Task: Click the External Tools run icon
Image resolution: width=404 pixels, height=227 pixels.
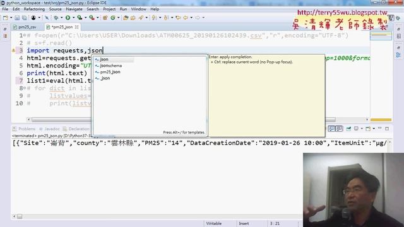Action: [92, 18]
